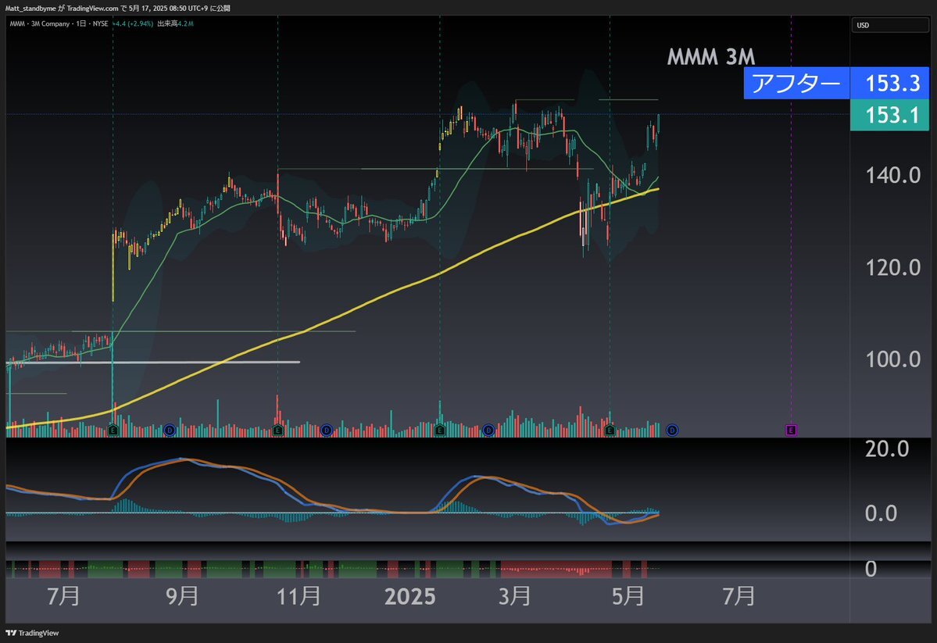Click the 出来高 4.2M volume legend

coord(175,24)
